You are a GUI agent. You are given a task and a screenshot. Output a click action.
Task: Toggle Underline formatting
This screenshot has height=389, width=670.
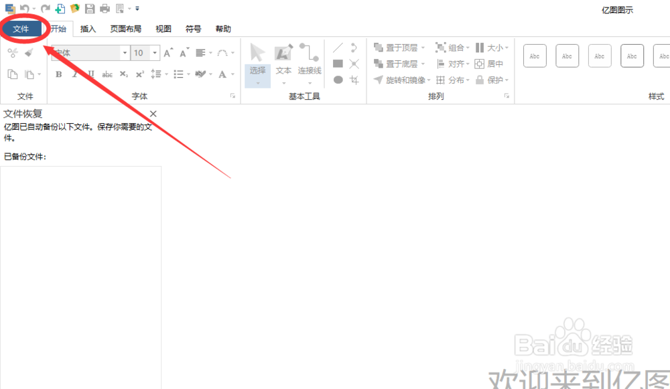coord(90,74)
